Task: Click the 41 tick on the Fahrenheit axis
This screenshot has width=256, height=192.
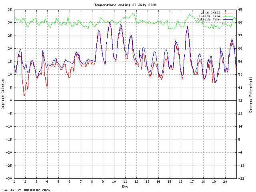Action: click(x=240, y=88)
